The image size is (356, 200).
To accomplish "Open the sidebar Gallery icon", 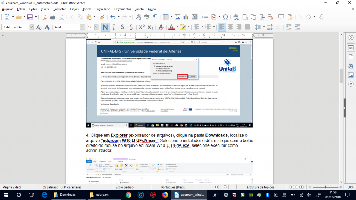I will [x=351, y=75].
